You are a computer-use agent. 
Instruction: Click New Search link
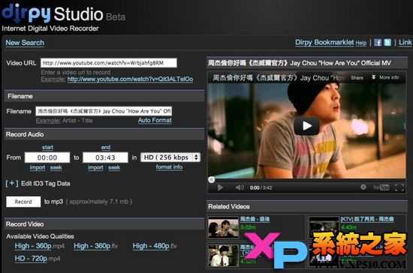[x=25, y=43]
